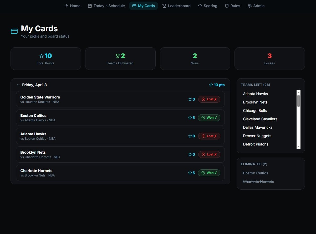Click the star icon beside 10 pts
This screenshot has height=234, width=316.
(211, 85)
